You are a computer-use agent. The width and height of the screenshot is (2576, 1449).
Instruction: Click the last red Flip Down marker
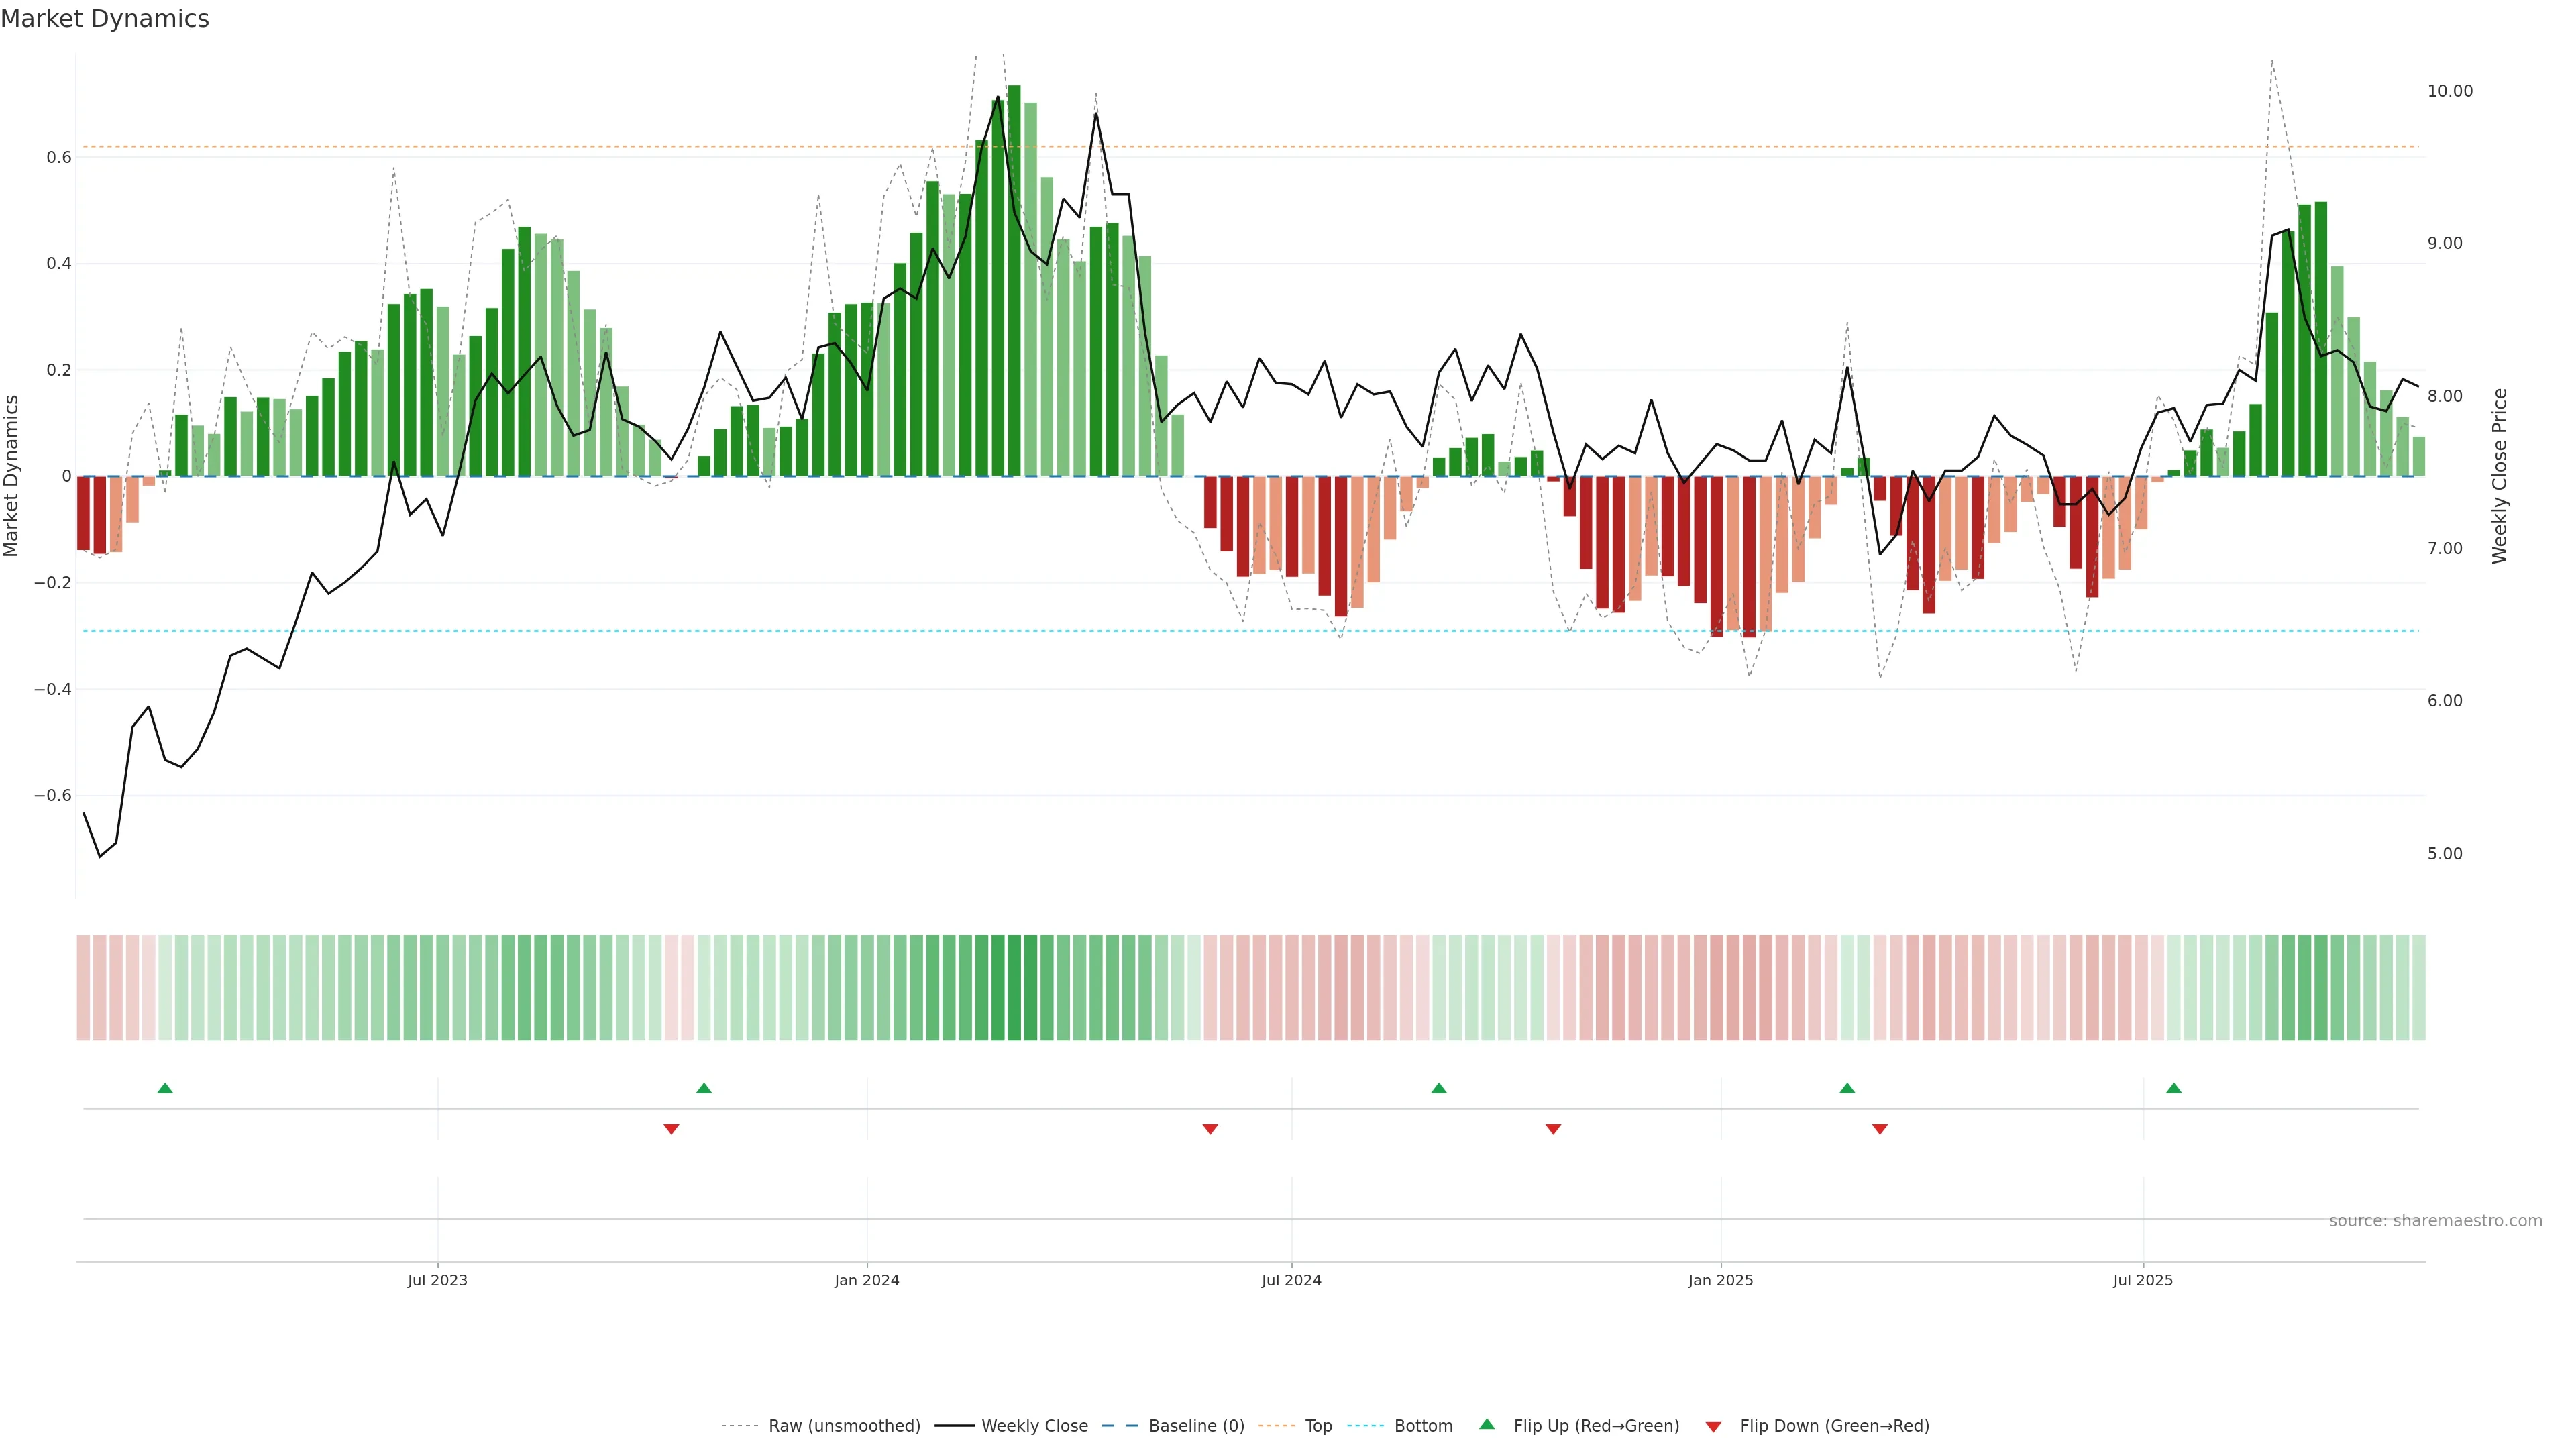[x=1879, y=1129]
